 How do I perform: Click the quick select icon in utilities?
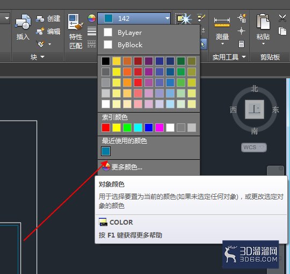pyautogui.click(x=242, y=18)
